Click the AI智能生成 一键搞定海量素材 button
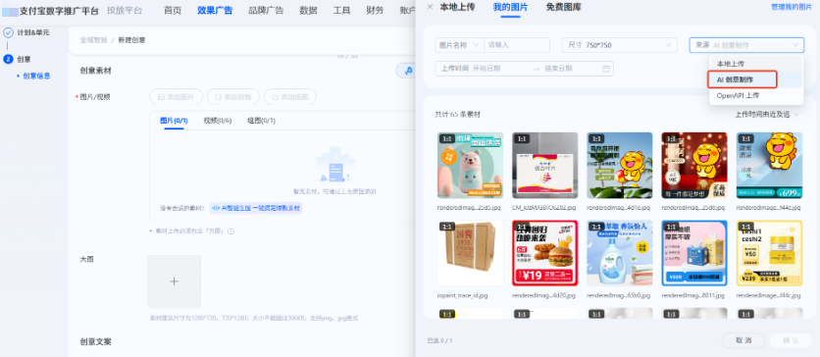The height and width of the screenshot is (357, 820). pos(256,208)
